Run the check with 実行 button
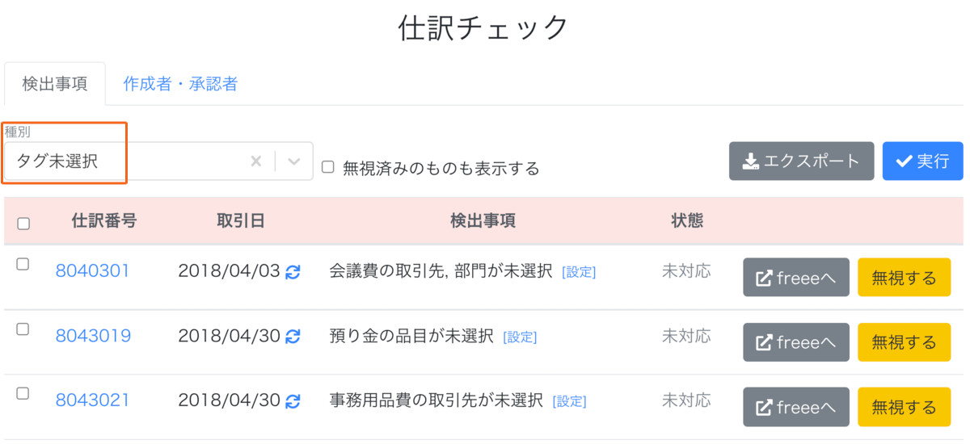This screenshot has height=444, width=970. [x=923, y=161]
